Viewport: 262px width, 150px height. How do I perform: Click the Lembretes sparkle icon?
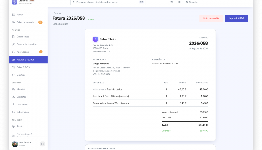click(x=13, y=104)
